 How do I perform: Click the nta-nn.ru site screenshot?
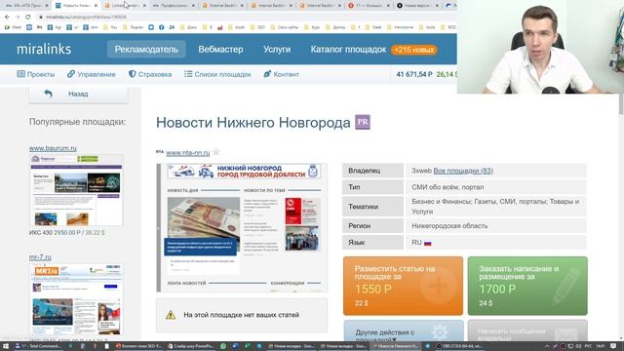pyautogui.click(x=242, y=227)
